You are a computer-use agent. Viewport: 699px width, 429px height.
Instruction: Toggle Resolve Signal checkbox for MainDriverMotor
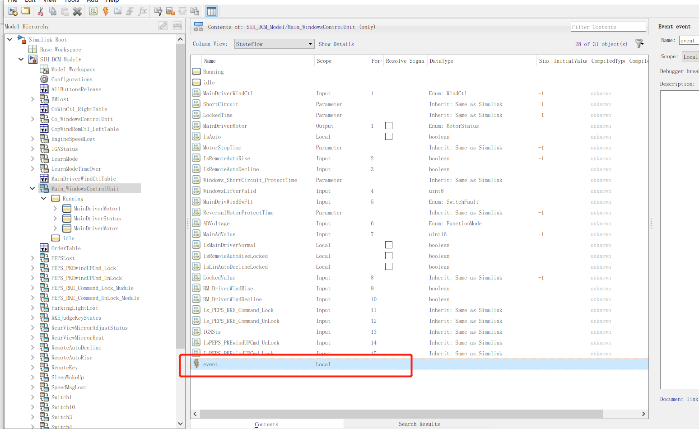tap(389, 126)
